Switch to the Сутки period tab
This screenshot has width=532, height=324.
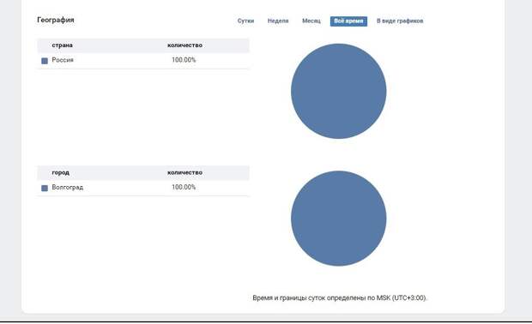pyautogui.click(x=245, y=21)
